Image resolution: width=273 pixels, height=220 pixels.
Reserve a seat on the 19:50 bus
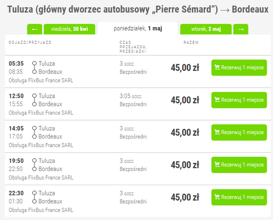(239, 165)
